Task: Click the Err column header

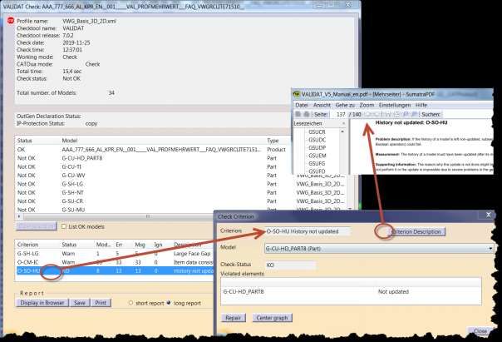Action: pos(119,245)
